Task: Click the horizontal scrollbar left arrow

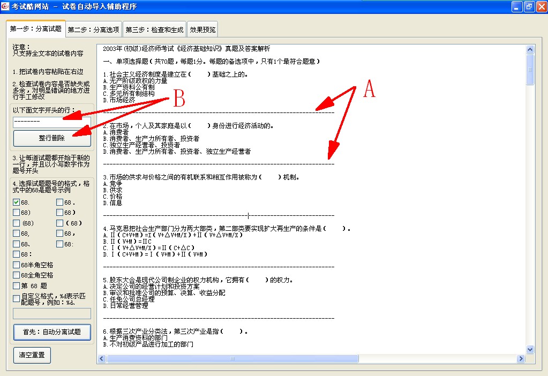Action: pos(101,358)
